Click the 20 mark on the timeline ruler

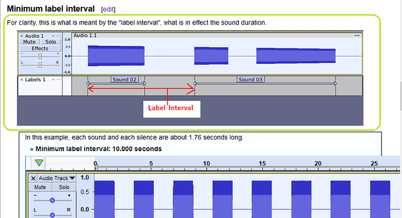coord(318,163)
